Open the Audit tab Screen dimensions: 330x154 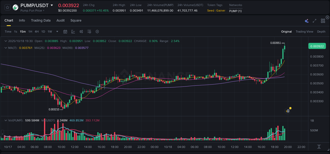pyautogui.click(x=60, y=20)
